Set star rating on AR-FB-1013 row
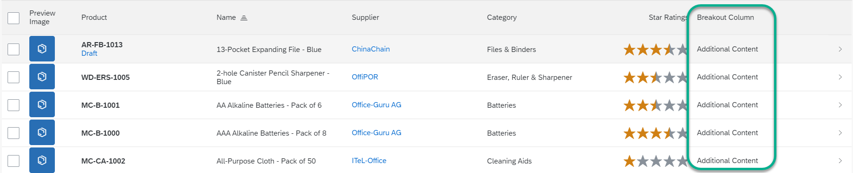Screen dimensions: 853x173 [x=655, y=49]
